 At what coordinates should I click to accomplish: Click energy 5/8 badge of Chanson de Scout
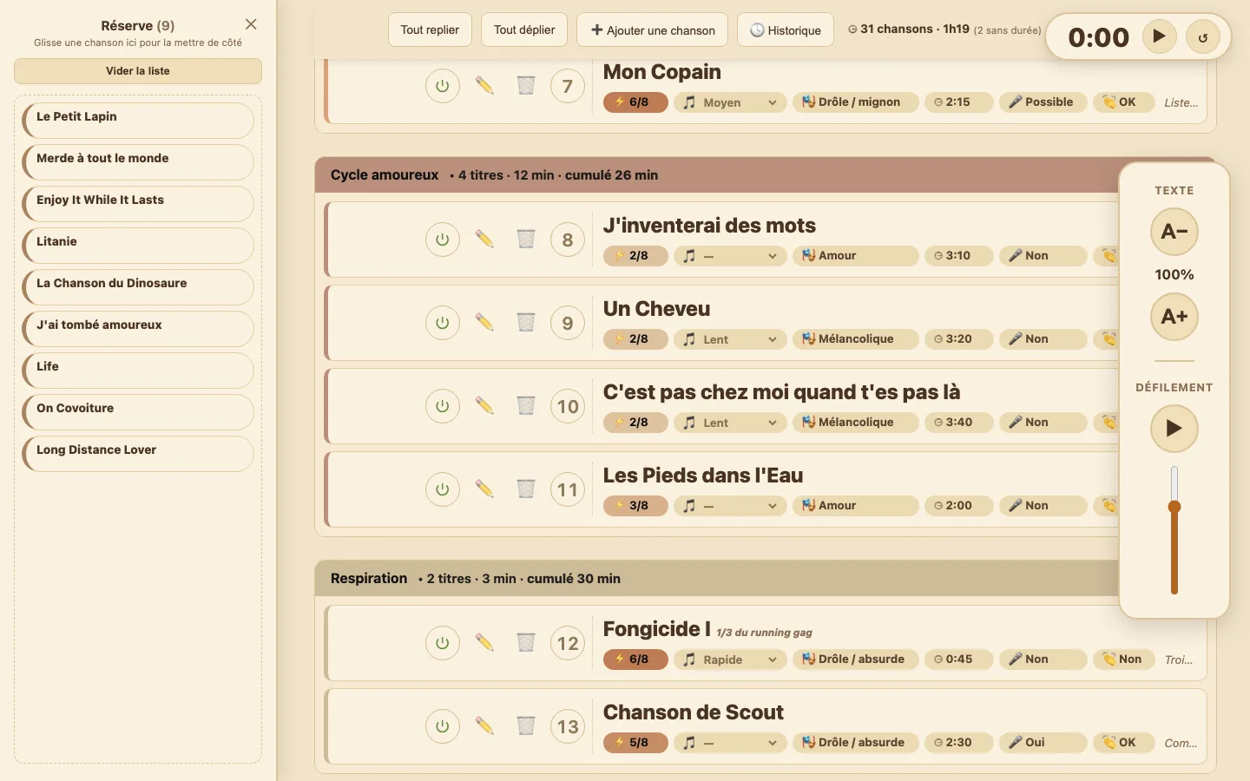[635, 743]
